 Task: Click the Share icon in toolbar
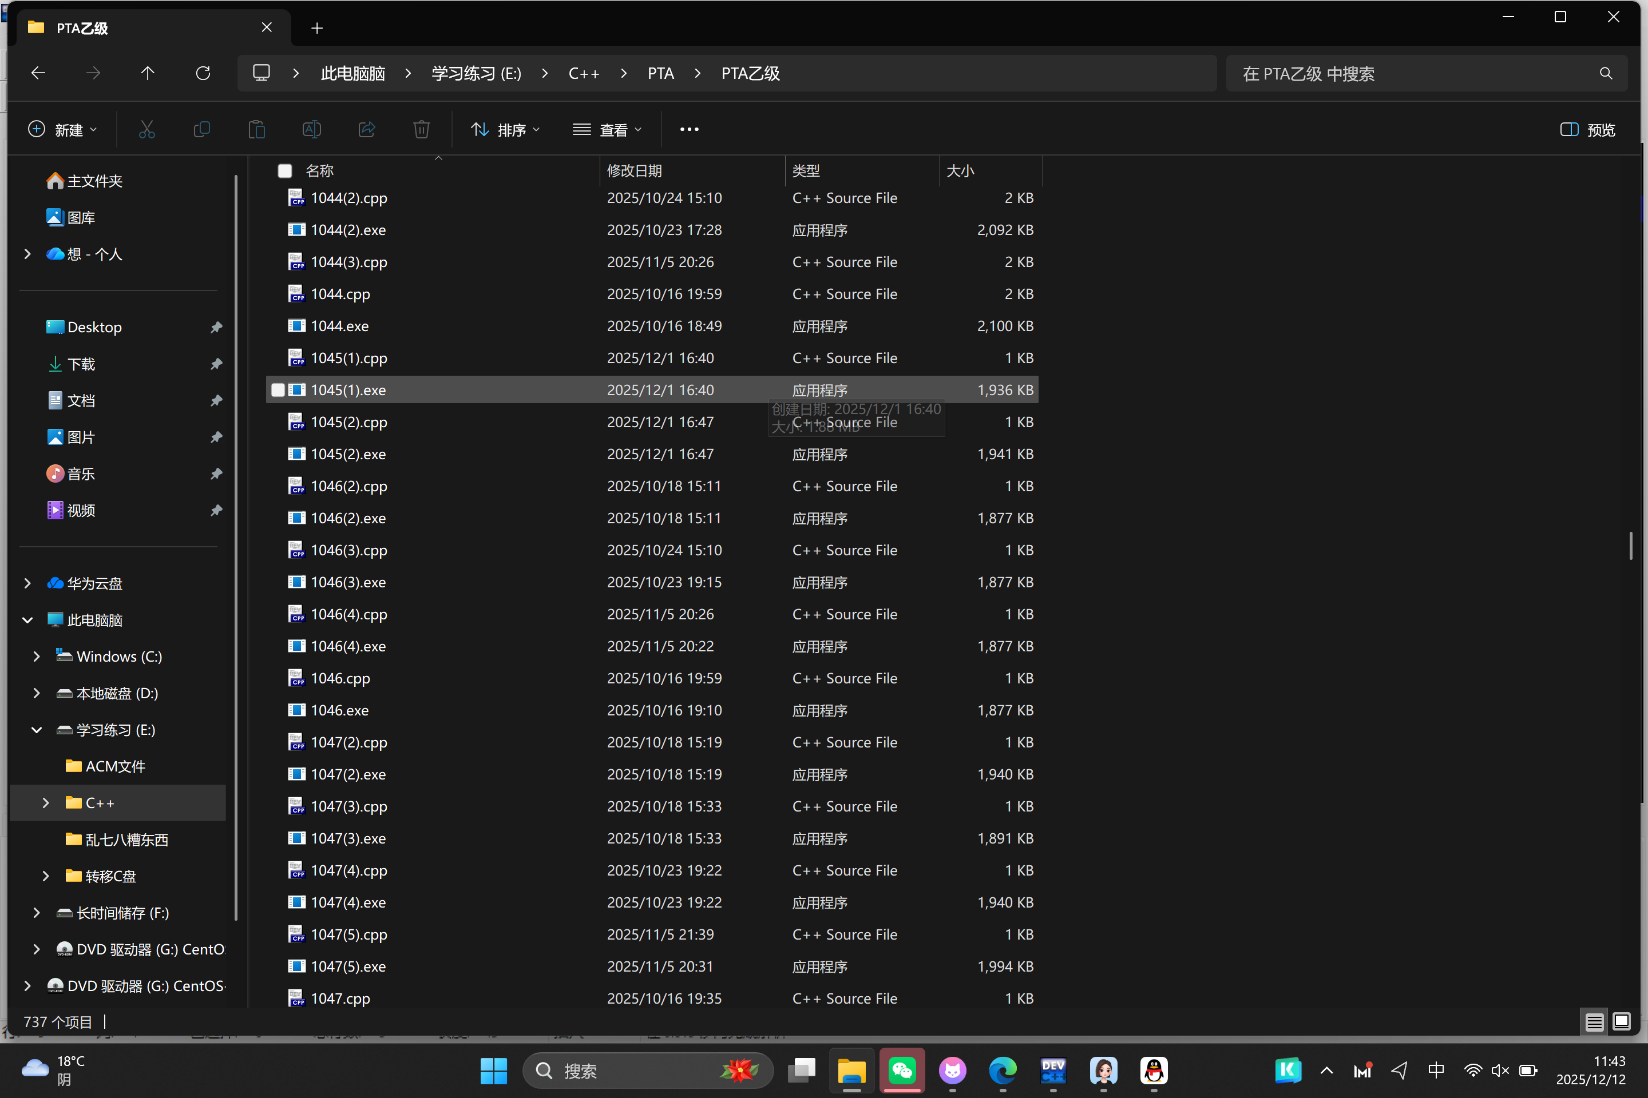coord(366,130)
